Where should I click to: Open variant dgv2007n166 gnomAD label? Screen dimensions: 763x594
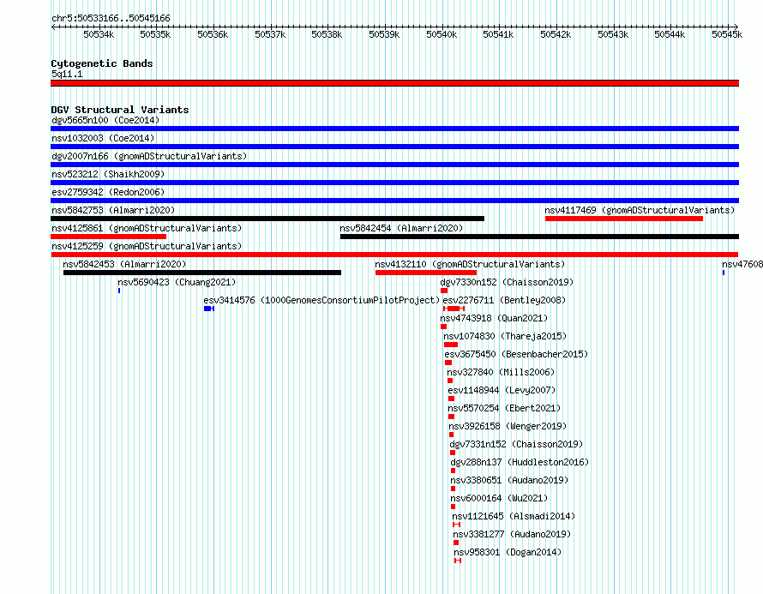[149, 156]
